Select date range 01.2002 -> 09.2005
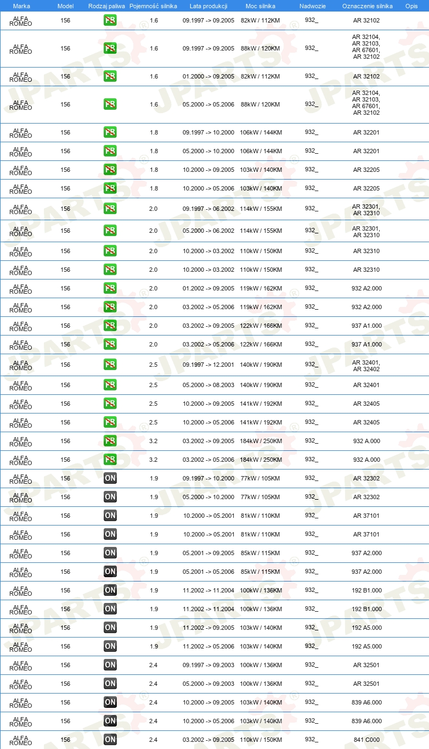 [208, 288]
